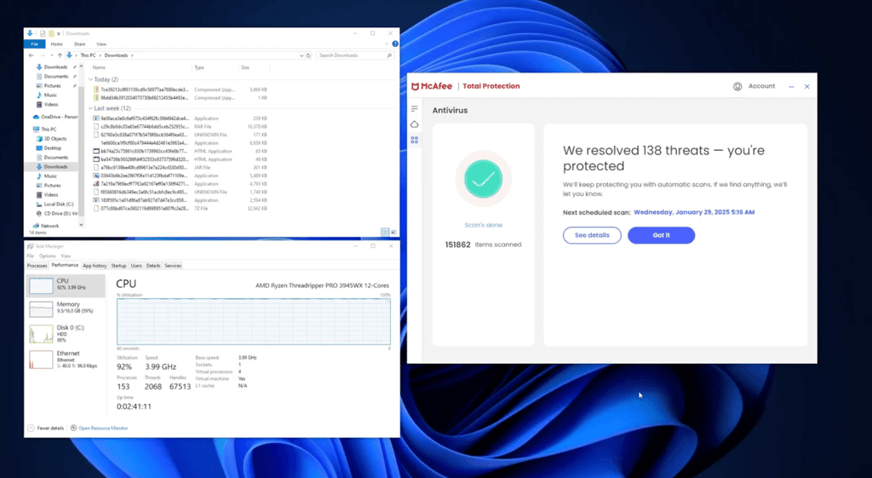Click the Open Resource Monitor gauge icon
The width and height of the screenshot is (872, 478).
pos(73,428)
